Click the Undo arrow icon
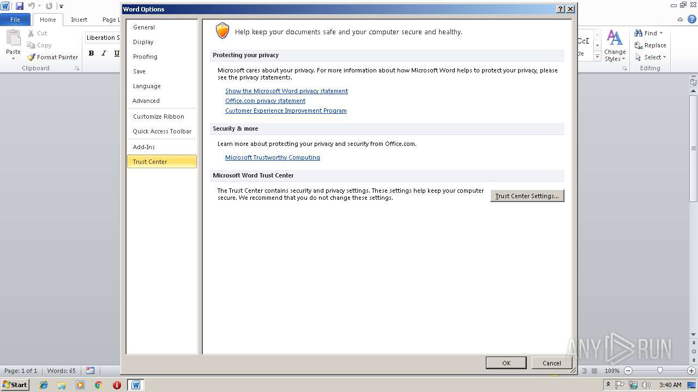Viewport: 698px width, 392px height. tap(32, 6)
